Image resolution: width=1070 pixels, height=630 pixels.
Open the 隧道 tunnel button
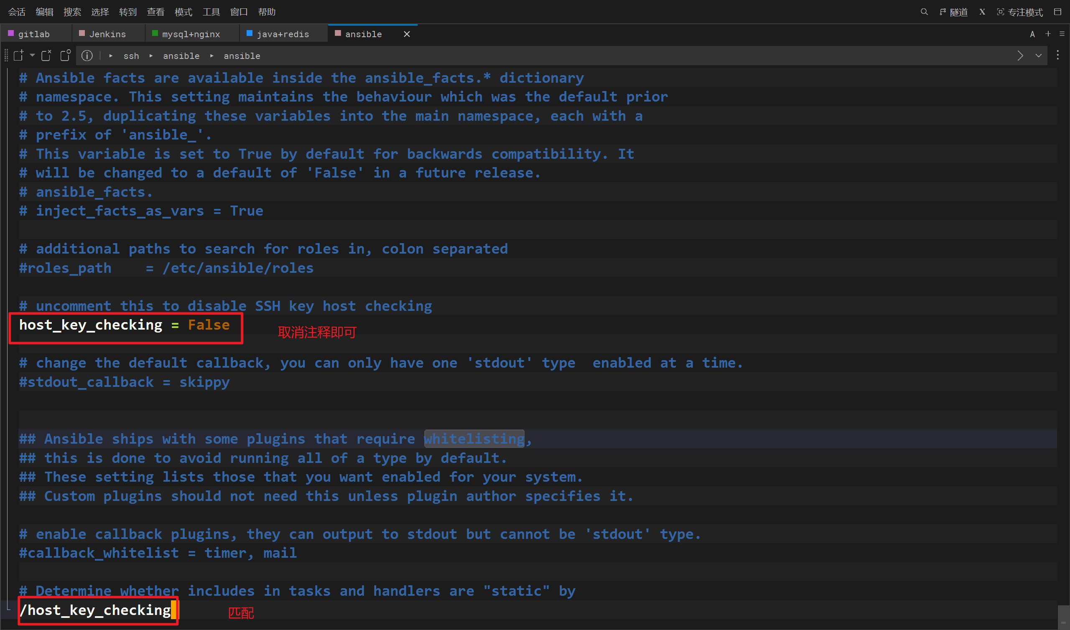coord(954,12)
